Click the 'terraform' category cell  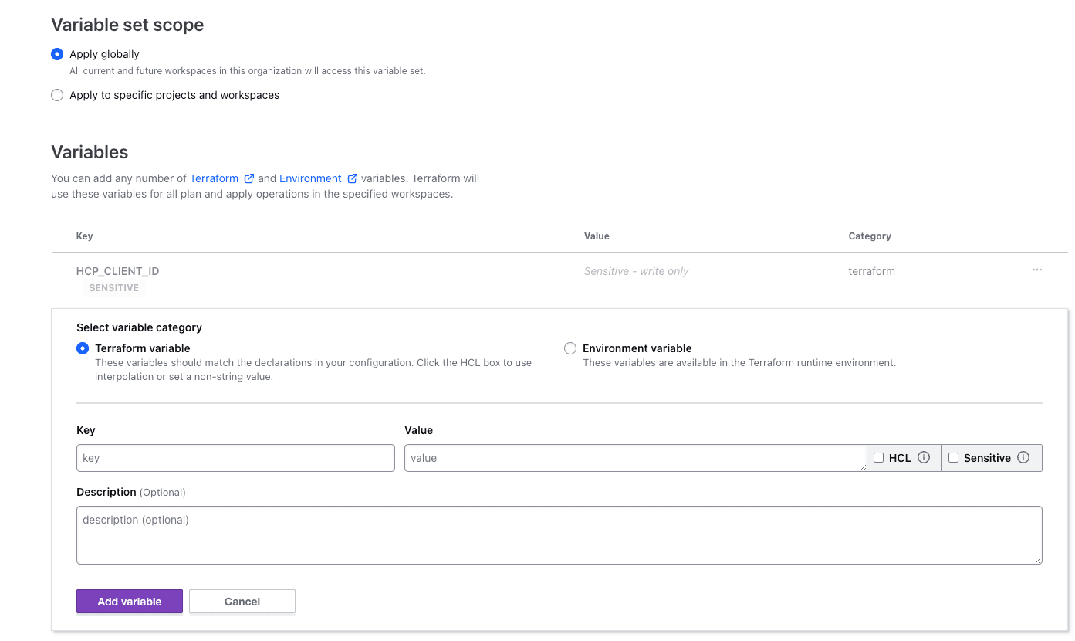tap(871, 271)
